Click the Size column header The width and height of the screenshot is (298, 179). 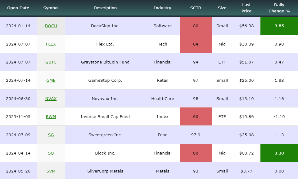pyautogui.click(x=222, y=8)
